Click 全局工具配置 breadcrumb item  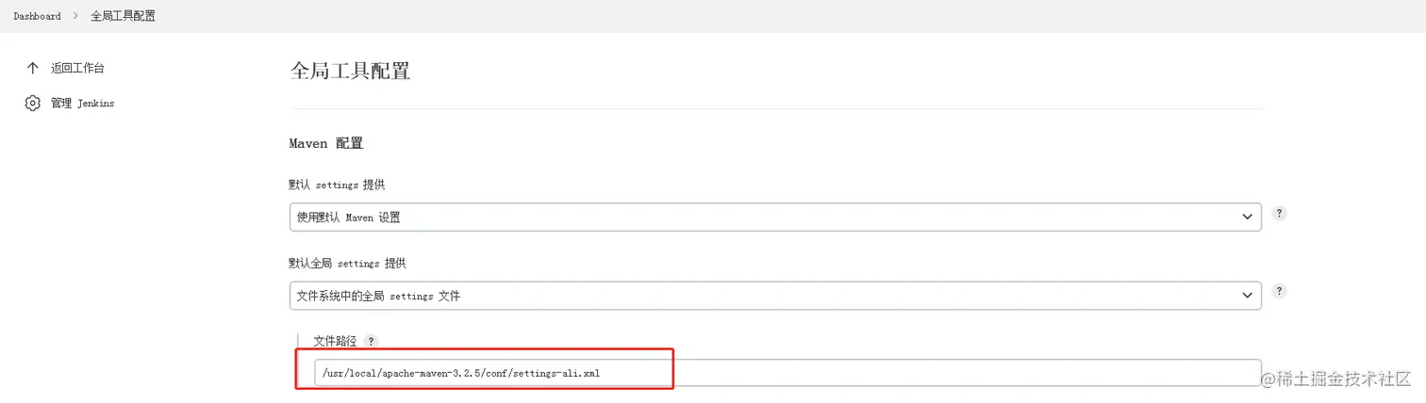click(123, 16)
